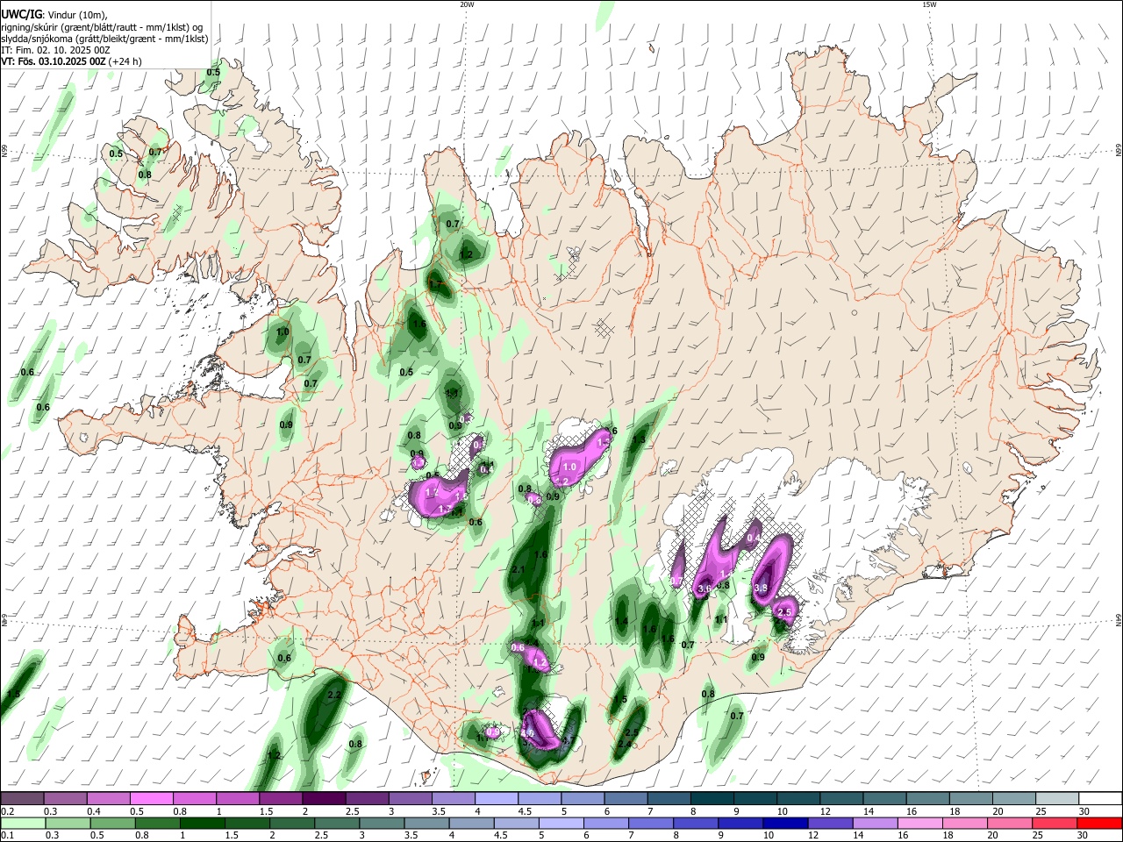Pick the upper legend swatch labeled 2.5
The image size is (1123, 842).
tap(368, 798)
